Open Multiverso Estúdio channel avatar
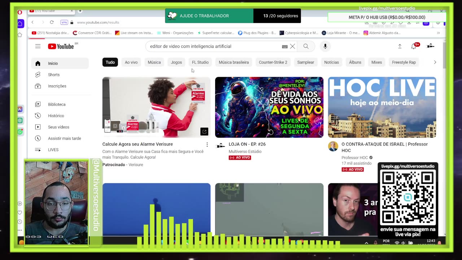This screenshot has width=462, height=260. (x=221, y=146)
